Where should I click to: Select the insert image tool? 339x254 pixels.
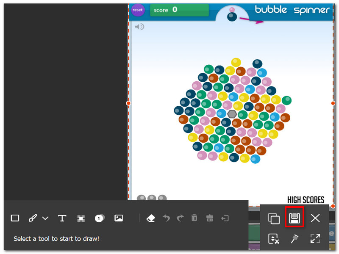tap(119, 218)
